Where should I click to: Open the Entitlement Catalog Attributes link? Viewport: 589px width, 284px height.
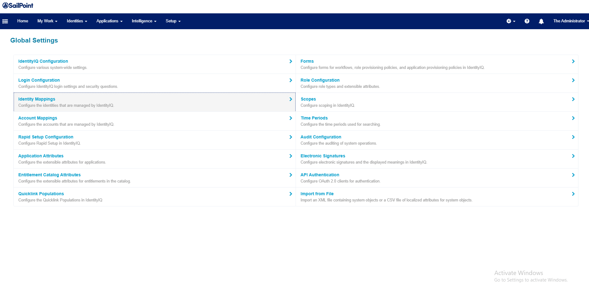[x=49, y=175]
